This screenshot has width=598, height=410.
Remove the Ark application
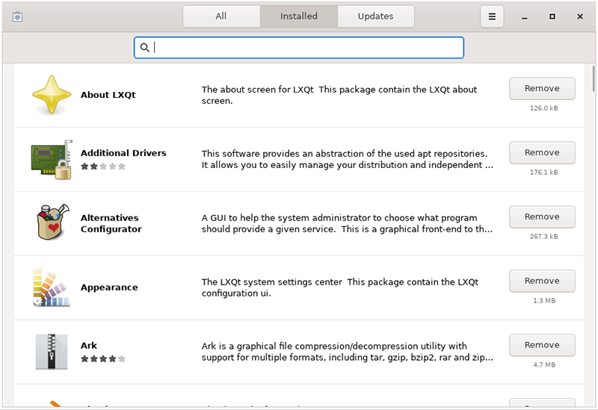pos(542,345)
